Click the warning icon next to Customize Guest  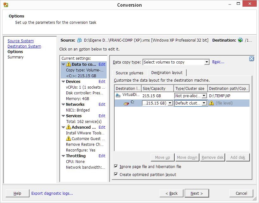(68, 139)
